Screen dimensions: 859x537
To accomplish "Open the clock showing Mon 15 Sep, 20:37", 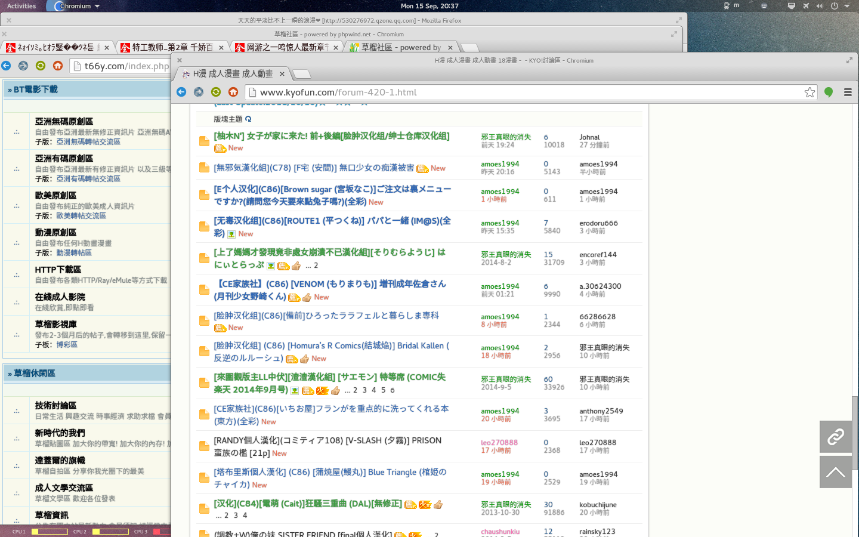I will pos(429,6).
